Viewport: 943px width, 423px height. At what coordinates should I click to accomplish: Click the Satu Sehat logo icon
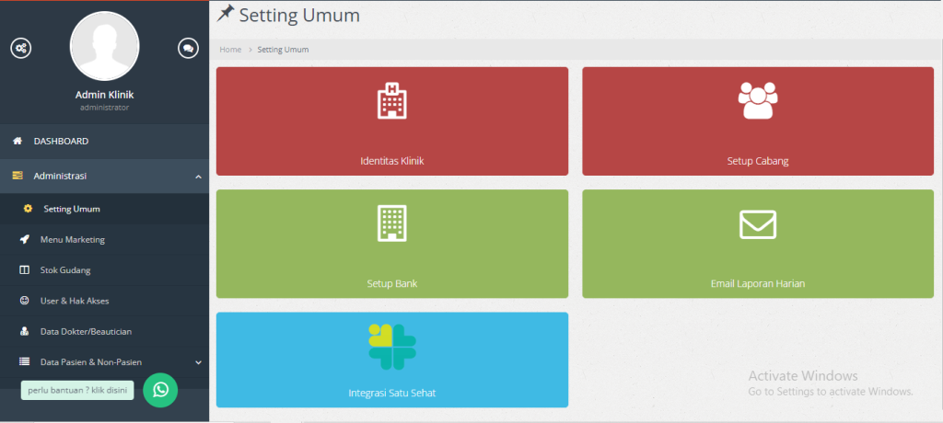coord(392,347)
